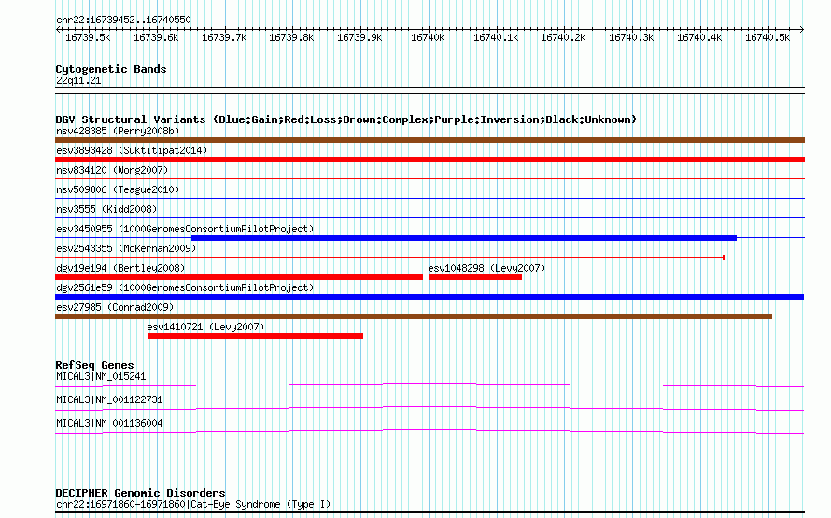Open variant nsv428385 (Perry2008b) label
Image resolution: width=831 pixels, height=518 pixels.
118,131
